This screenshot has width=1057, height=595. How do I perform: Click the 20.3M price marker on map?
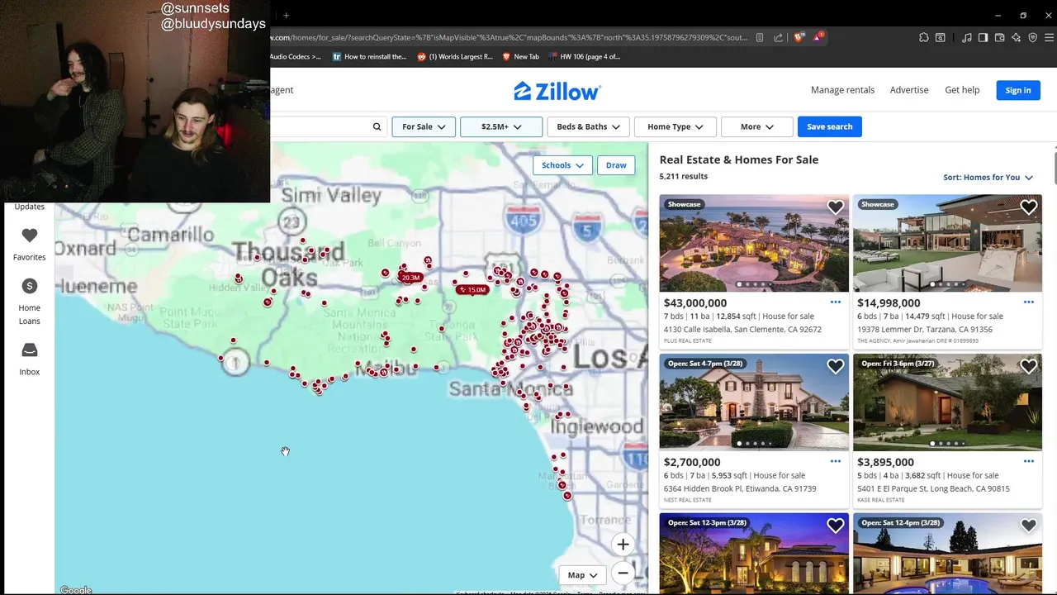point(410,278)
